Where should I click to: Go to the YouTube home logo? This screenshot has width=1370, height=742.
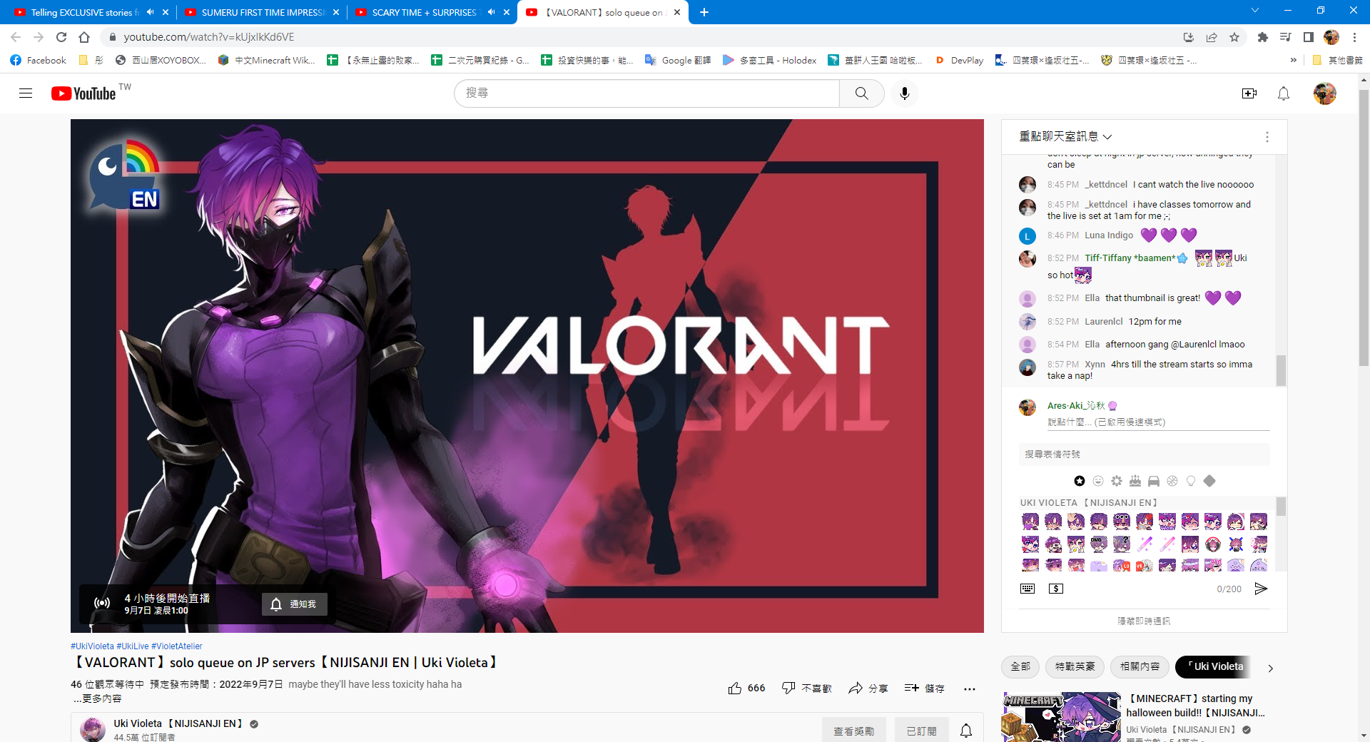[84, 93]
